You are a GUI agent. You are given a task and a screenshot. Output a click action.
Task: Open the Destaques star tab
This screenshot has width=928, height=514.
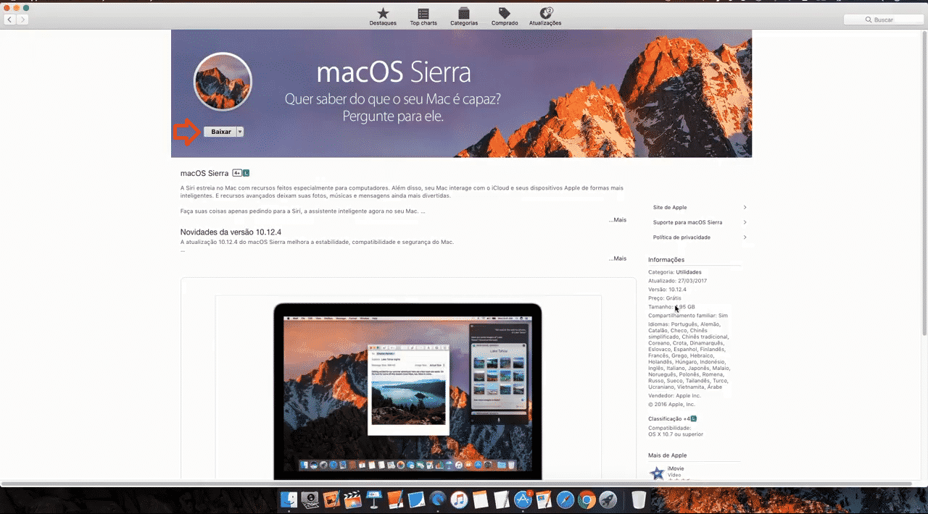[x=383, y=17]
